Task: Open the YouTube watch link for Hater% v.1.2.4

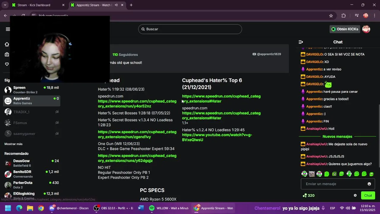Action: (x=217, y=137)
